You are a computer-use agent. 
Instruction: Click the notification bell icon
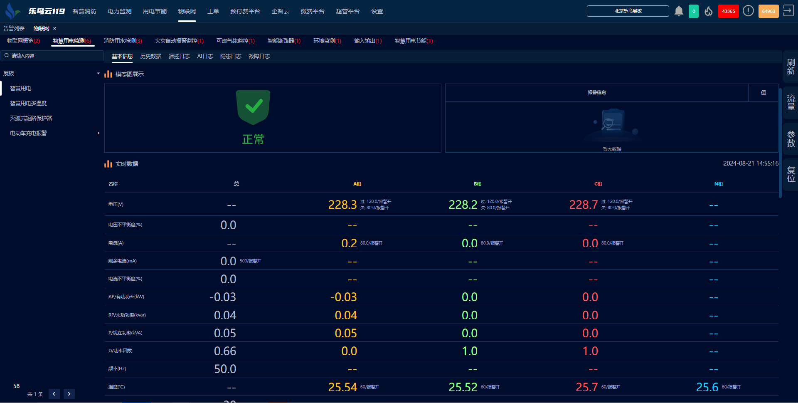coord(679,11)
